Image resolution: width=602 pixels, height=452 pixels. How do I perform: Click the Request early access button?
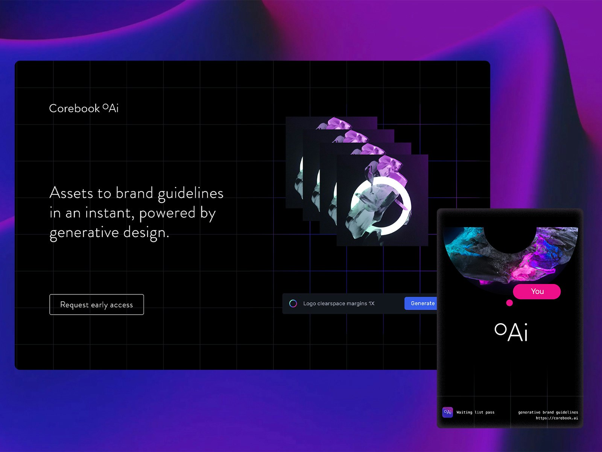[97, 304]
